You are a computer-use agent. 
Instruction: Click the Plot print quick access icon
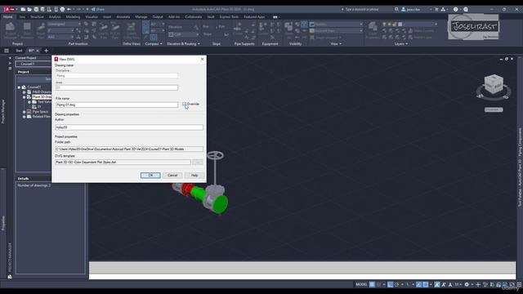(x=62, y=9)
